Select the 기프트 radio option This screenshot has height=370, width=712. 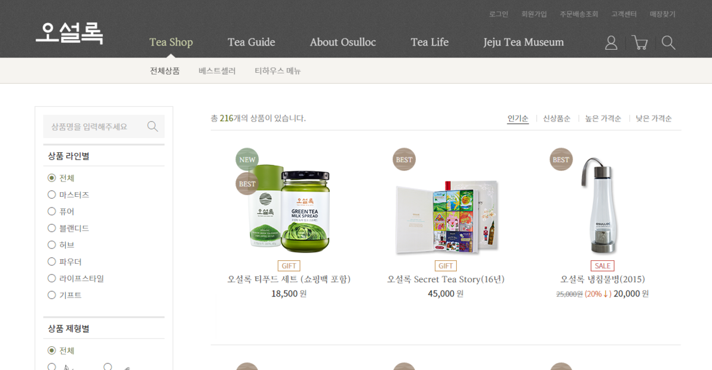[x=52, y=295]
